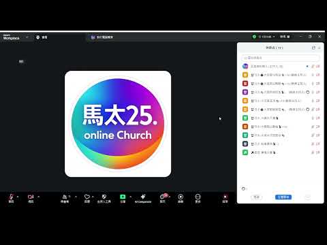Image resolution: width=327 pixels, height=245 pixels.
Task: Open the heart-shaped reactions icon
Action: [x=87, y=198]
